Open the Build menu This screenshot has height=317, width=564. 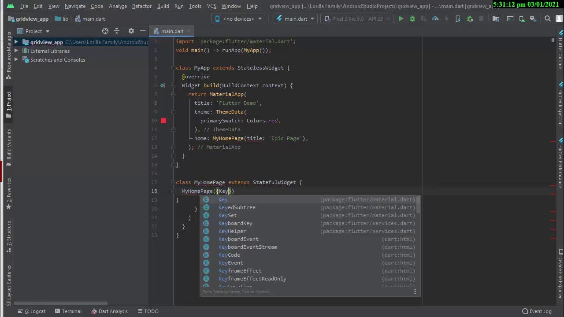(163, 6)
